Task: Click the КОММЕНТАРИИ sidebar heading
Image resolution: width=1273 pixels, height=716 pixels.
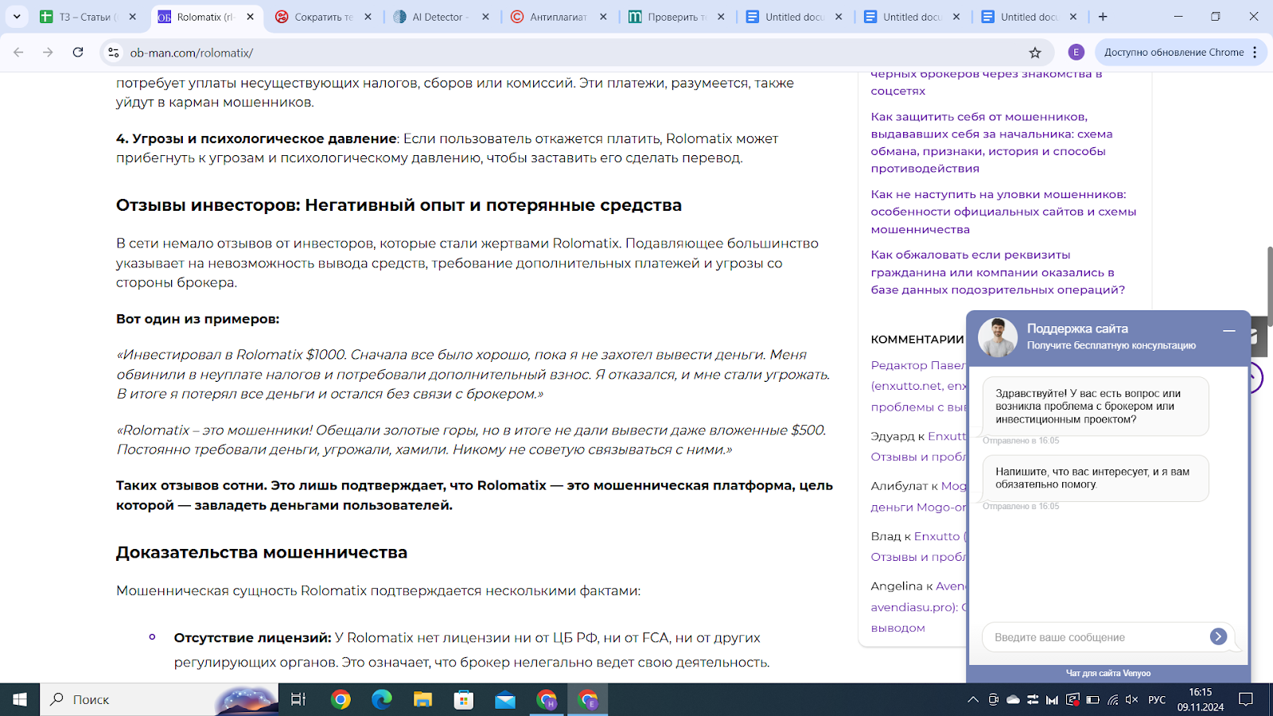Action: click(917, 339)
